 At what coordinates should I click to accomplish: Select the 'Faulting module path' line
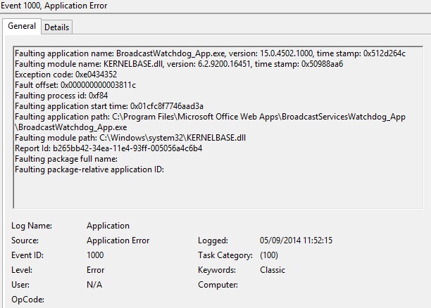point(130,138)
